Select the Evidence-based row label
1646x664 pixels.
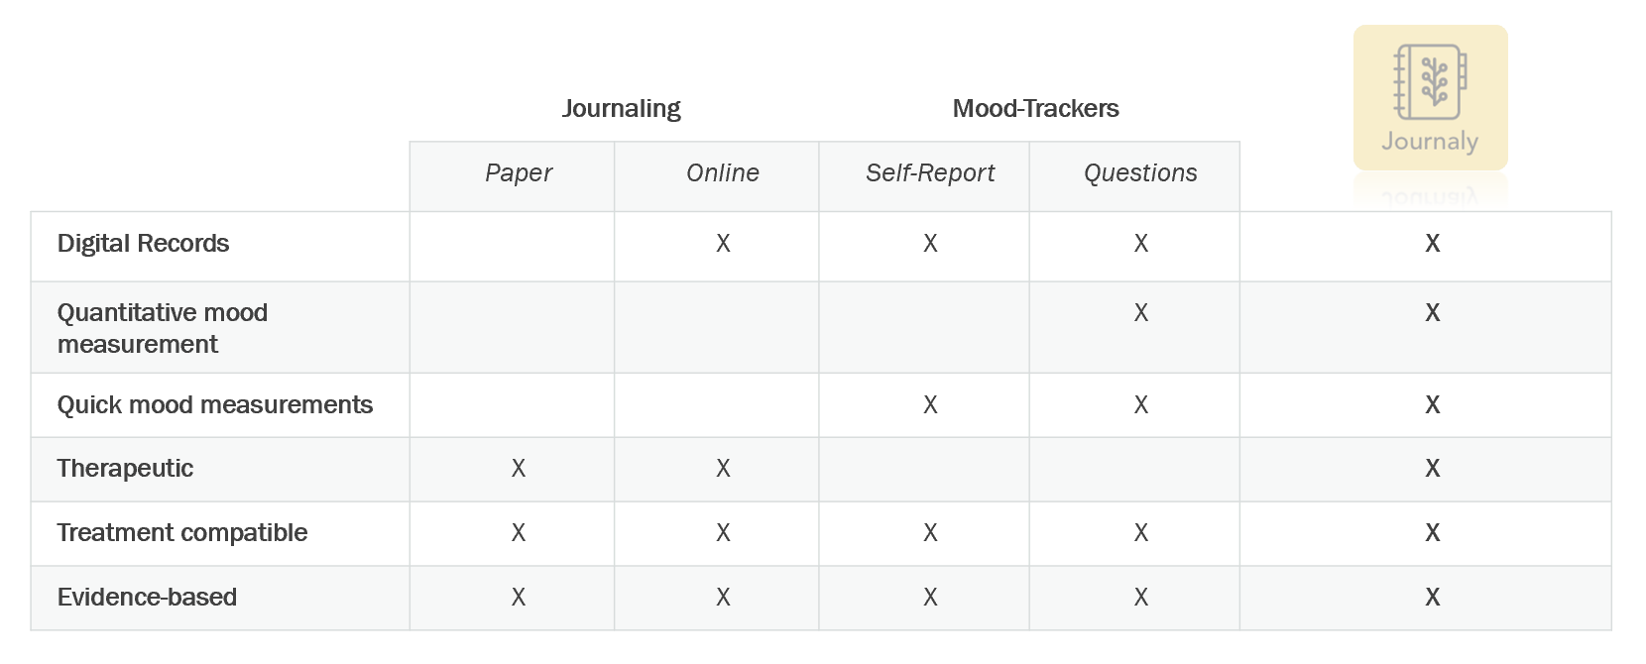coord(147,598)
